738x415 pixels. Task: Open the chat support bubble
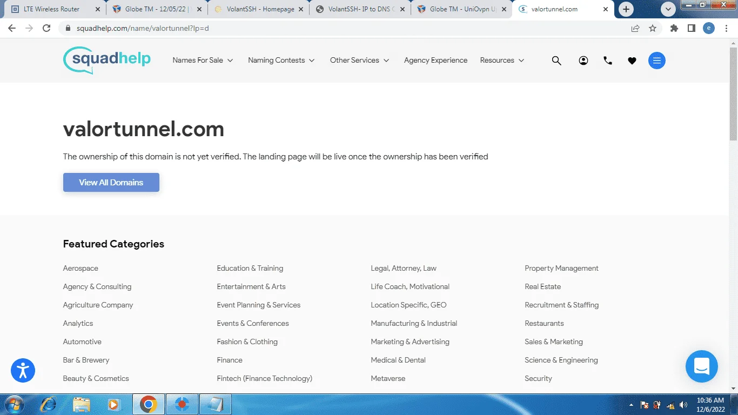pyautogui.click(x=702, y=366)
